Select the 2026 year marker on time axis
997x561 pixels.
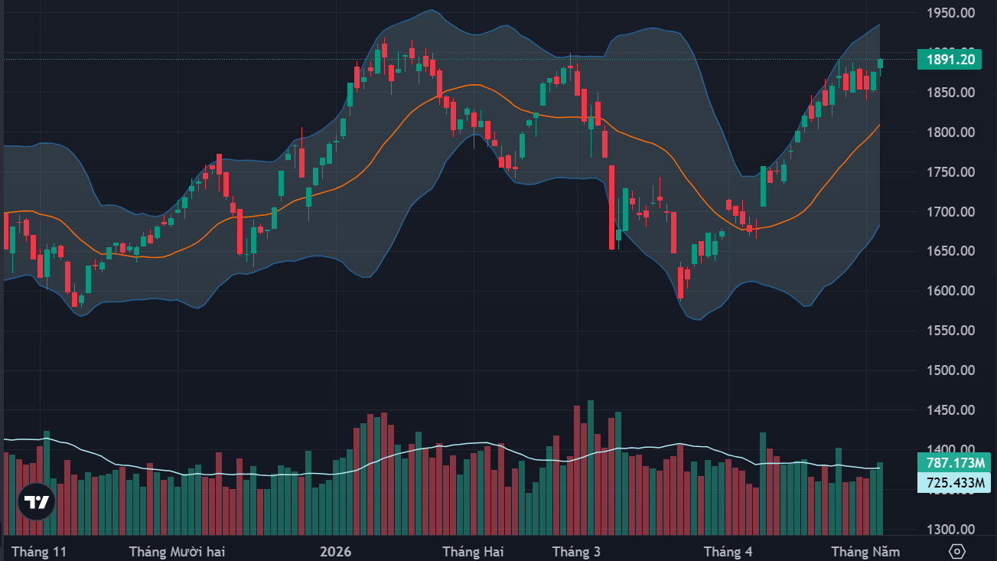pos(335,552)
